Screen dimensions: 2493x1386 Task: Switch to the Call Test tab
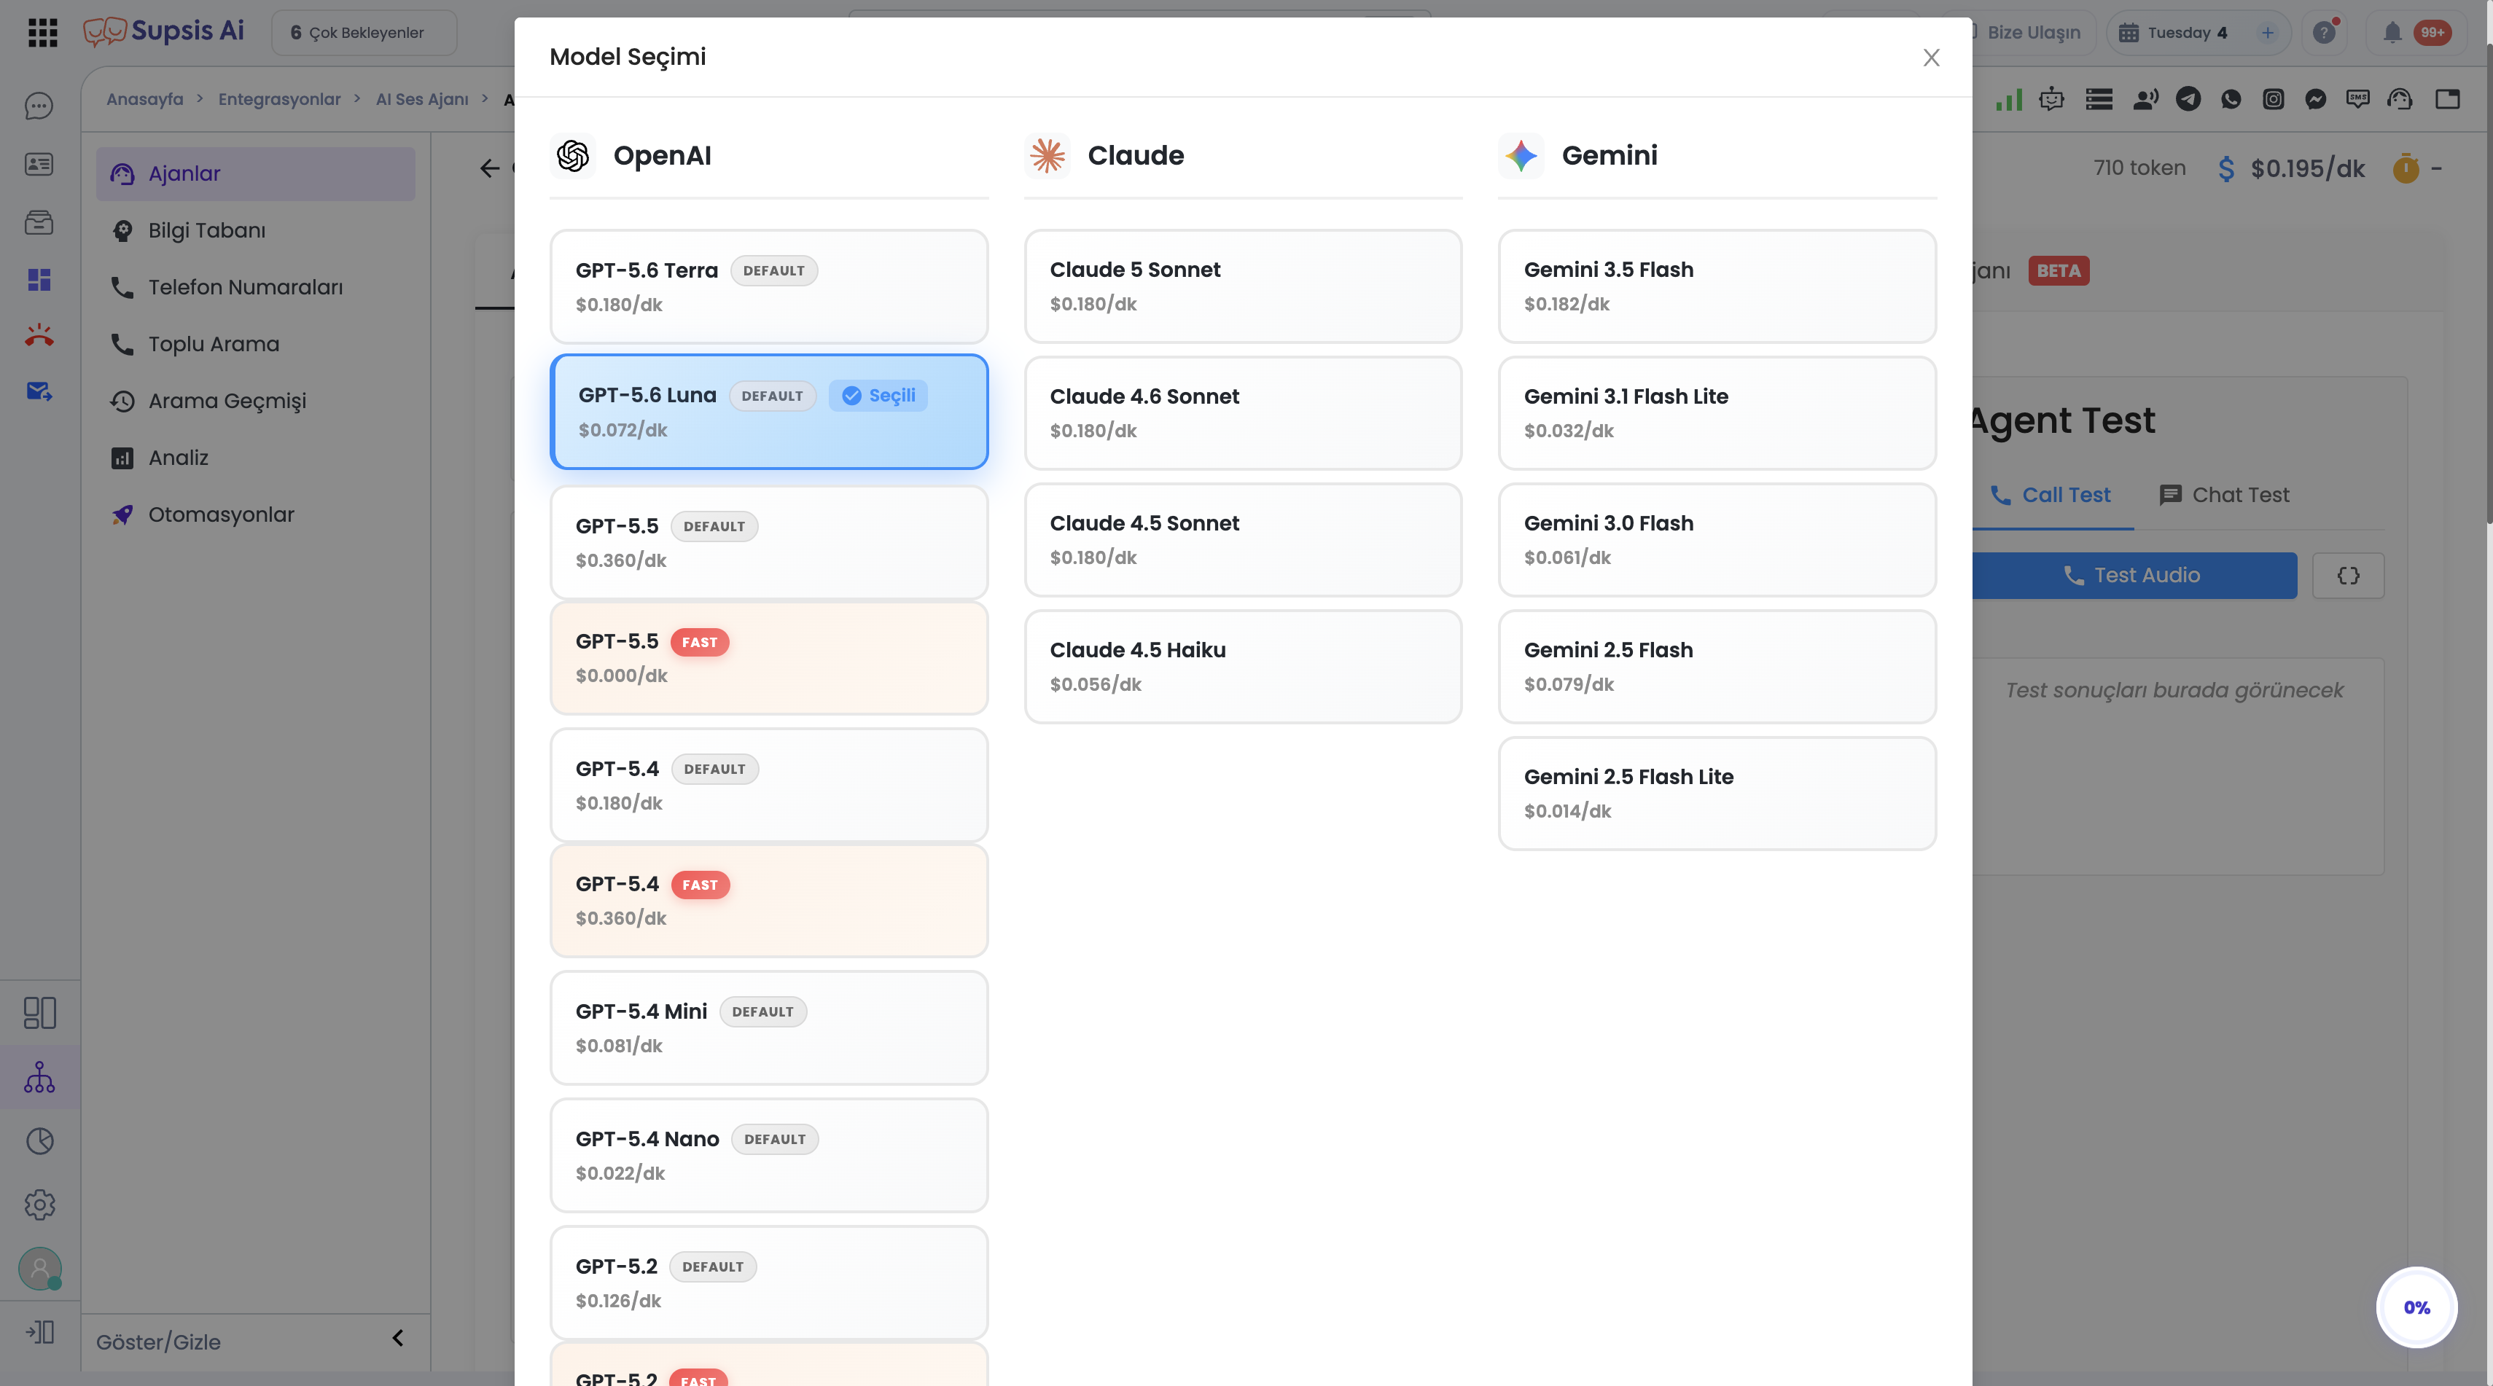pos(2050,496)
